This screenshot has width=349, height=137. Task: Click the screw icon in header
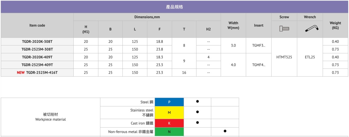[x=284, y=29]
